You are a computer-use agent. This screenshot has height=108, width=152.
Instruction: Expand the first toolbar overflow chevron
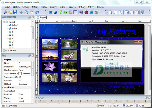point(45,12)
